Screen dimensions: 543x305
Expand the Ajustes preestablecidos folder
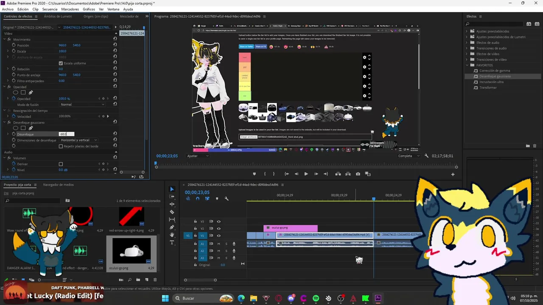pos(467,31)
